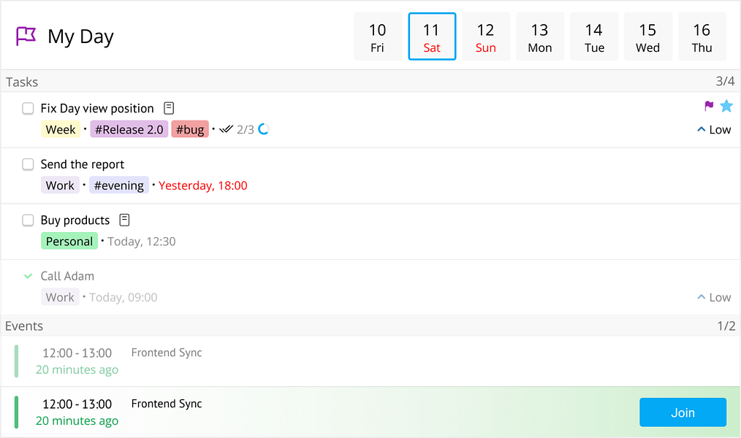741x438 pixels.
Task: Select day 11 Sat
Action: 432,36
